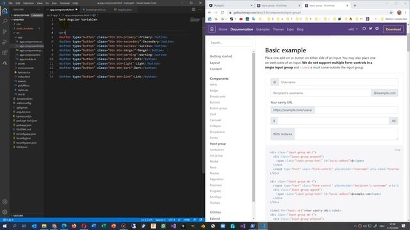The height and width of the screenshot is (230, 410).
Task: Click the HTML language mode in status bar
Action: [x=186, y=220]
